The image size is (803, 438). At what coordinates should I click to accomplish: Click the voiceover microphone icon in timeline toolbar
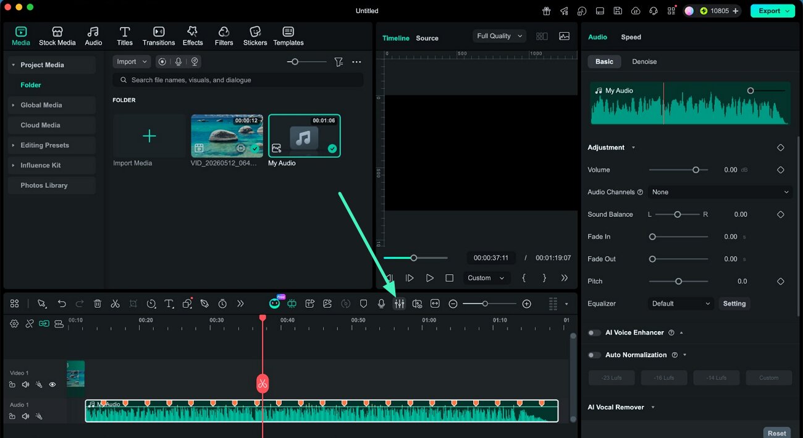382,304
